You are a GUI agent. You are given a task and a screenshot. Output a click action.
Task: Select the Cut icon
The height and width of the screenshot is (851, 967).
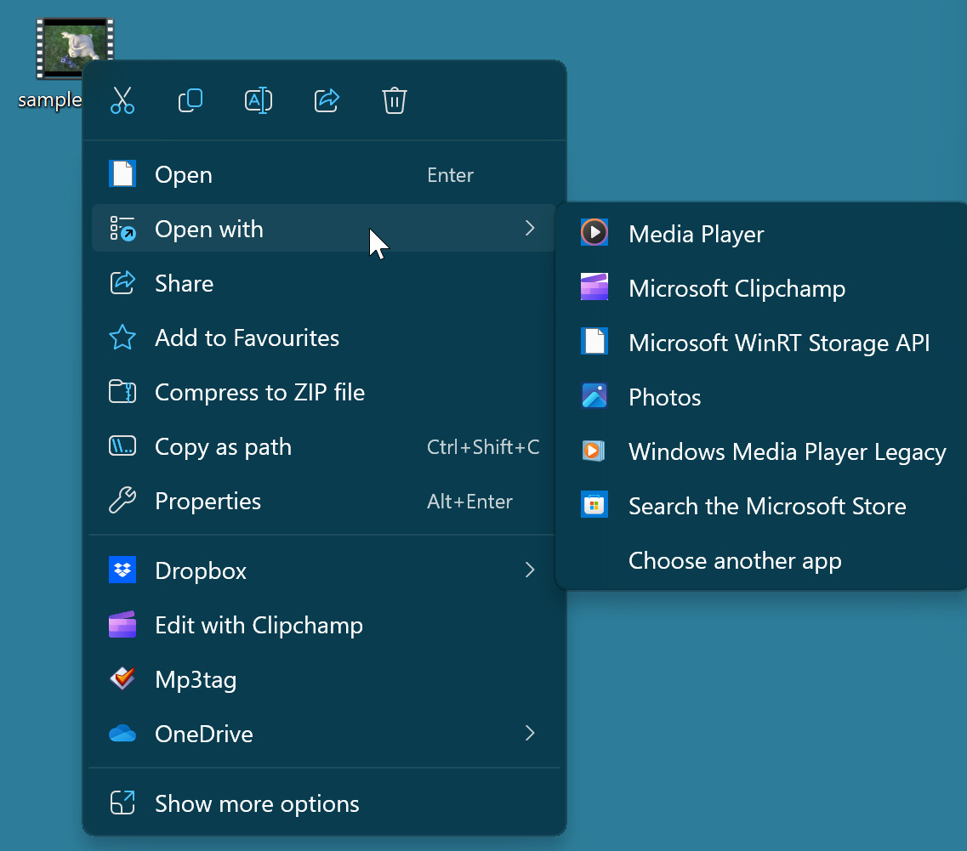point(122,100)
